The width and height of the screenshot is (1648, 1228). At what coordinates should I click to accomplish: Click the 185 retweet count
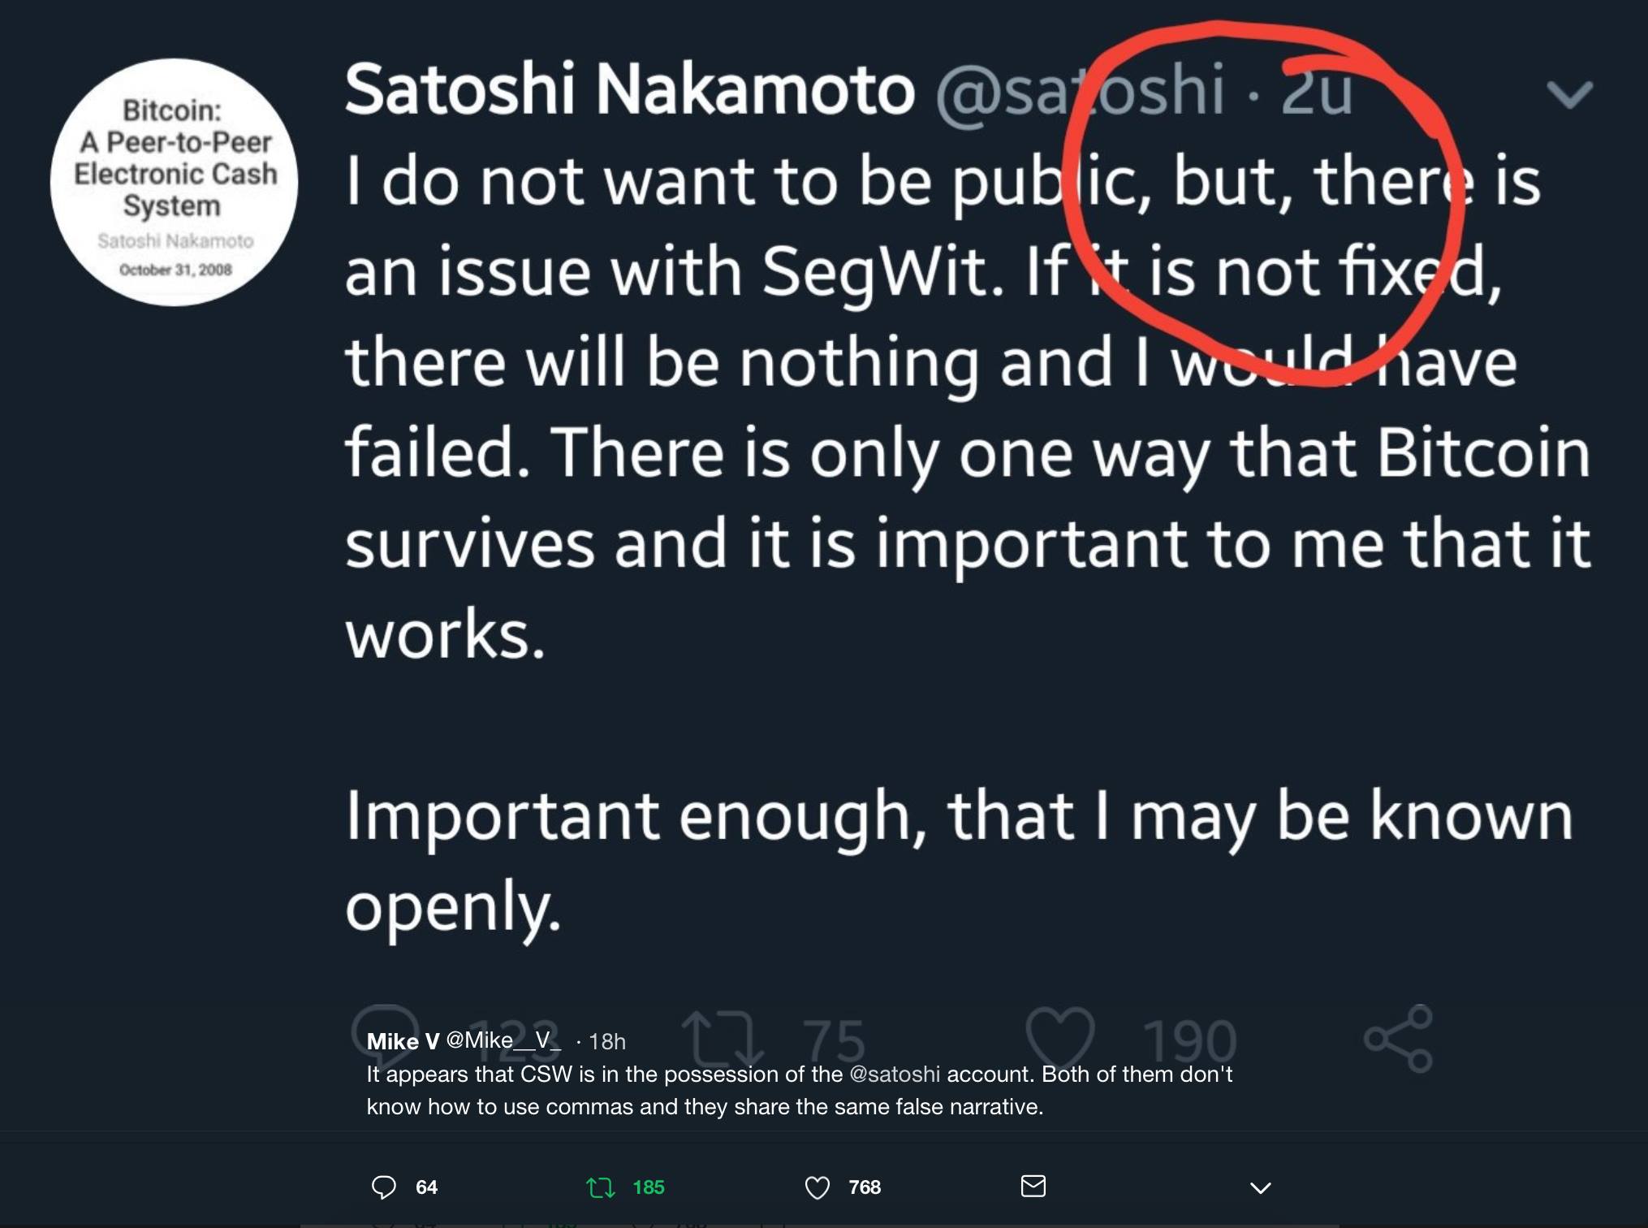coord(648,1187)
